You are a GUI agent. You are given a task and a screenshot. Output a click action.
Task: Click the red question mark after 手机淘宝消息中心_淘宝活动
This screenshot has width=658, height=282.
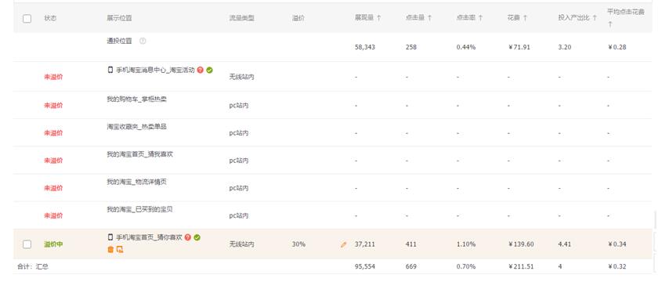coord(201,70)
